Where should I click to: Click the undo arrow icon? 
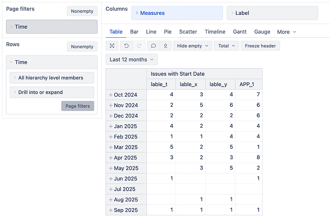coord(126,46)
